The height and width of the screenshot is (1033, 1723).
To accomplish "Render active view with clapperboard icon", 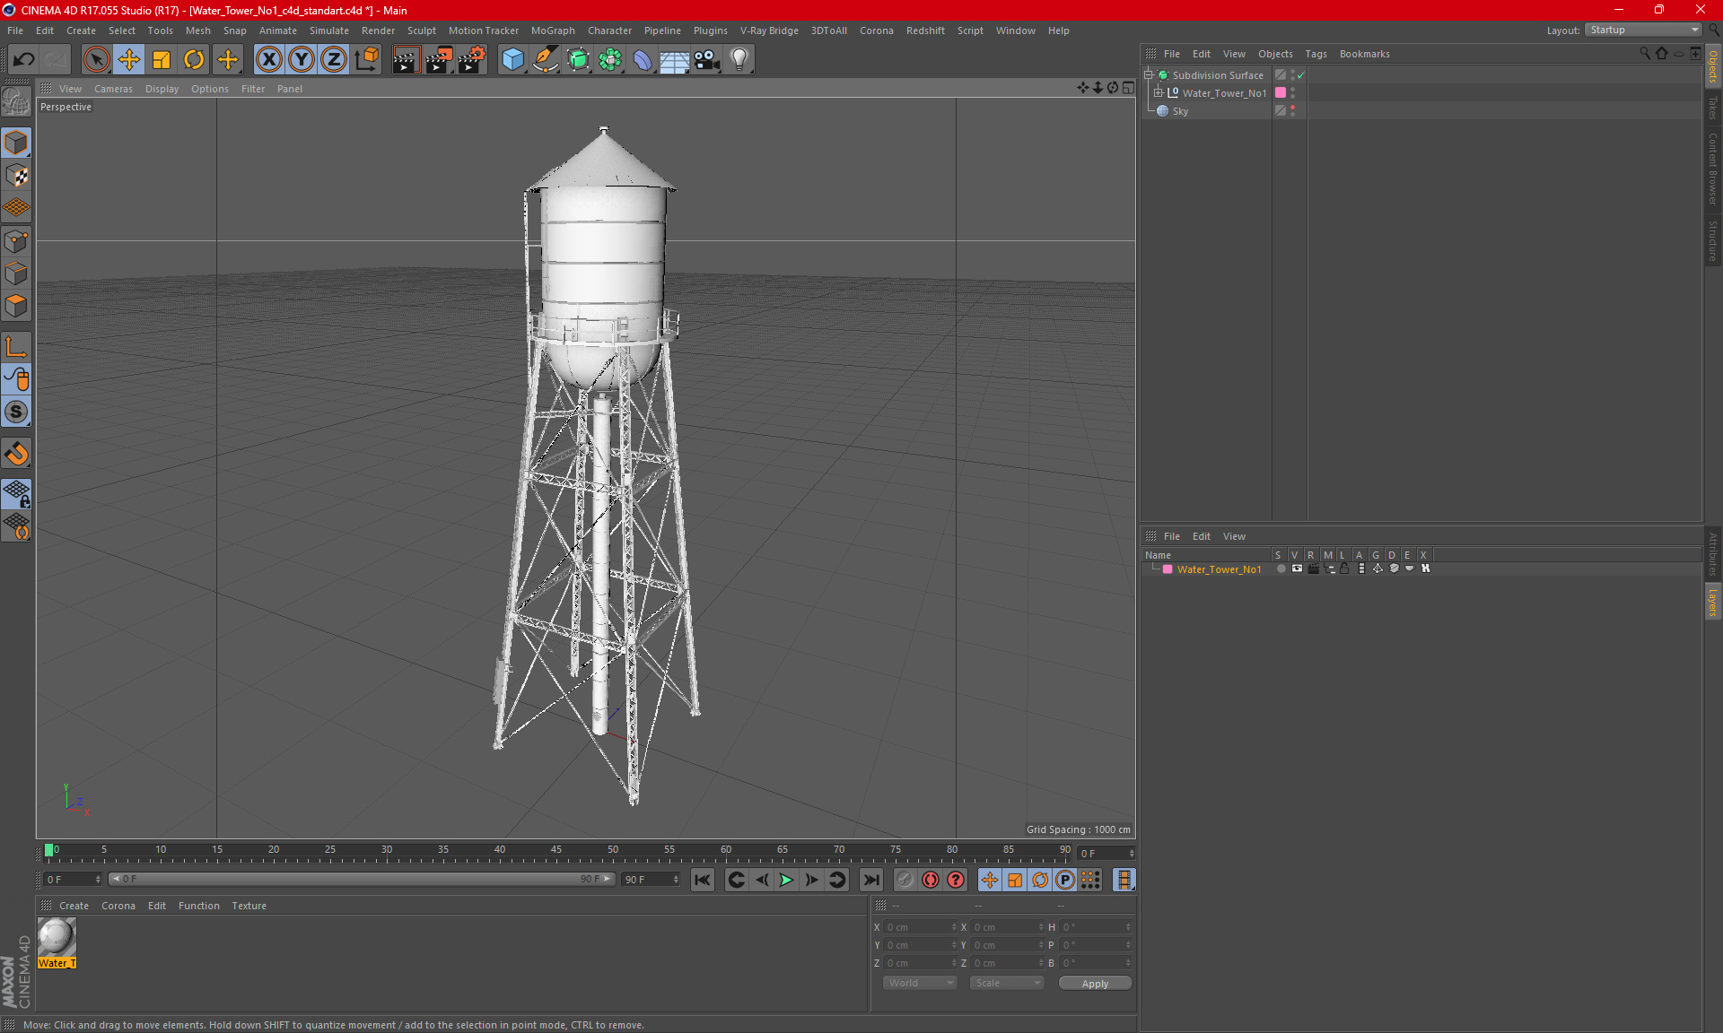I will click(406, 60).
